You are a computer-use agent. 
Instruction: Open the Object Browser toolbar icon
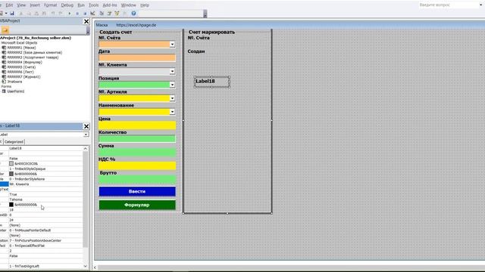click(117, 14)
